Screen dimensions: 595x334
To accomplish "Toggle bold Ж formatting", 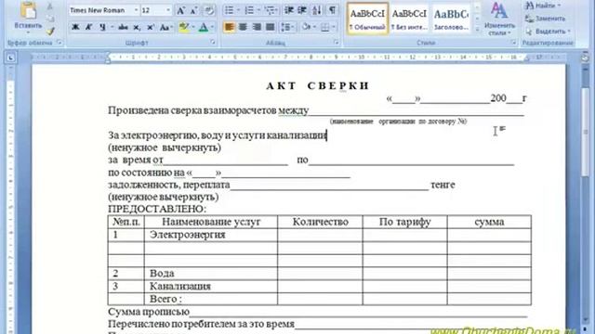I will point(75,27).
